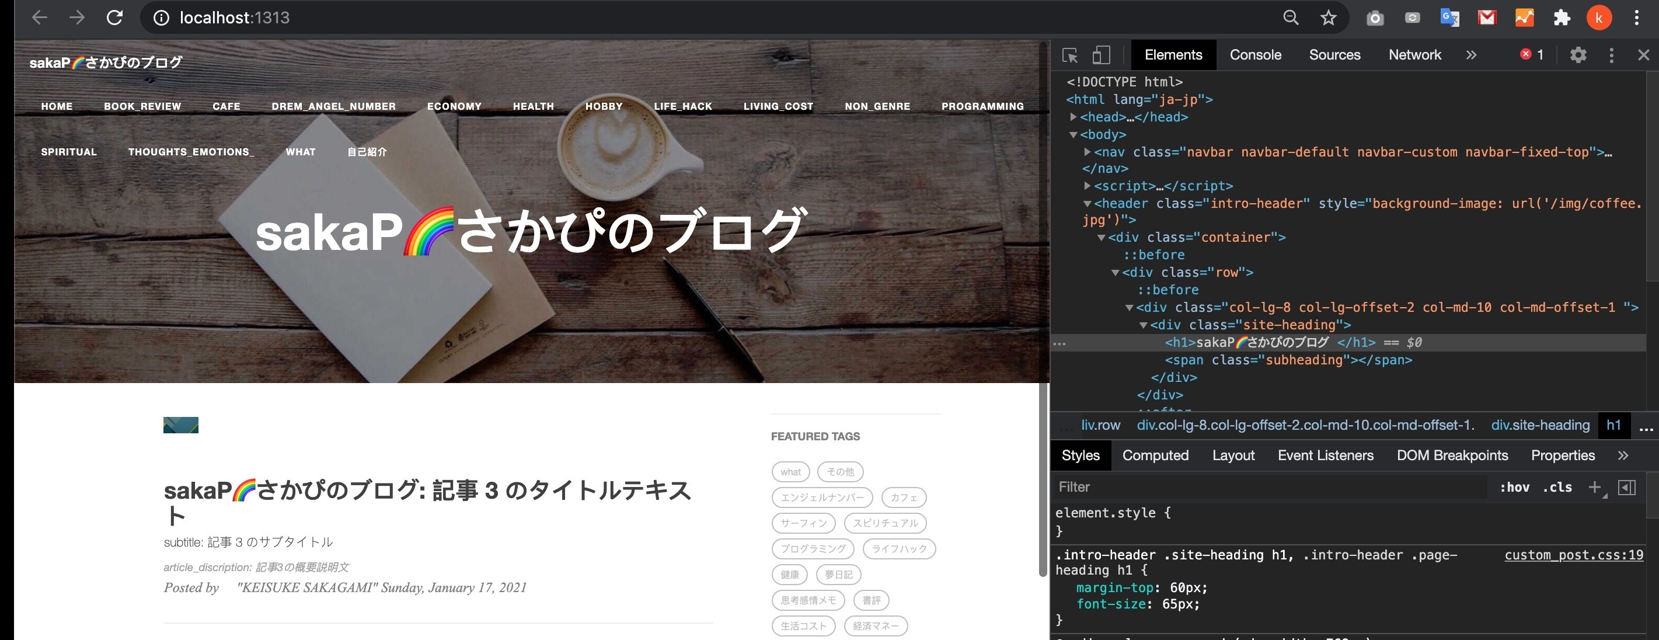Viewport: 1659px width, 640px height.
Task: Open the browser extensions puzzle icon
Action: 1562,18
